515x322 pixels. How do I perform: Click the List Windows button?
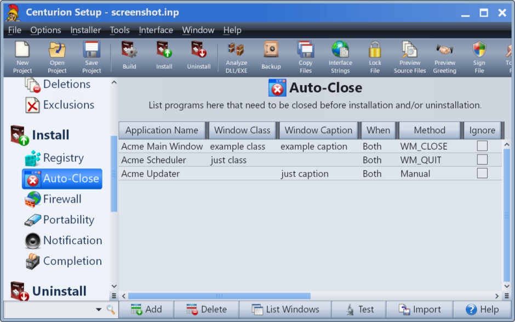[285, 309]
